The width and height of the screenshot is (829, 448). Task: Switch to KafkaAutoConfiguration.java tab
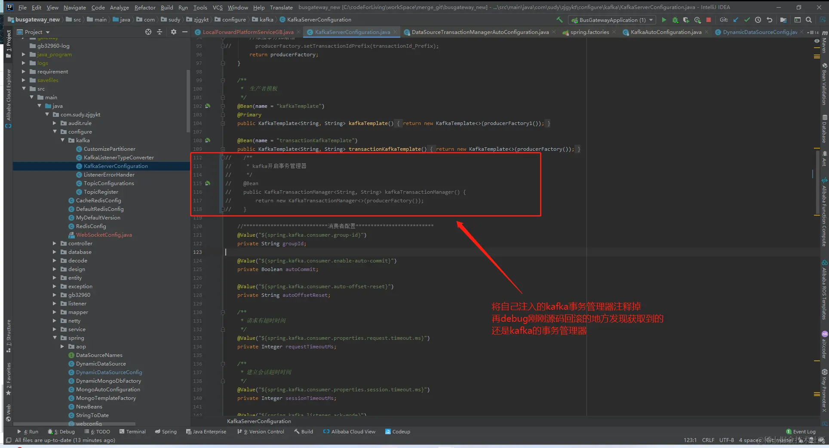click(x=666, y=32)
